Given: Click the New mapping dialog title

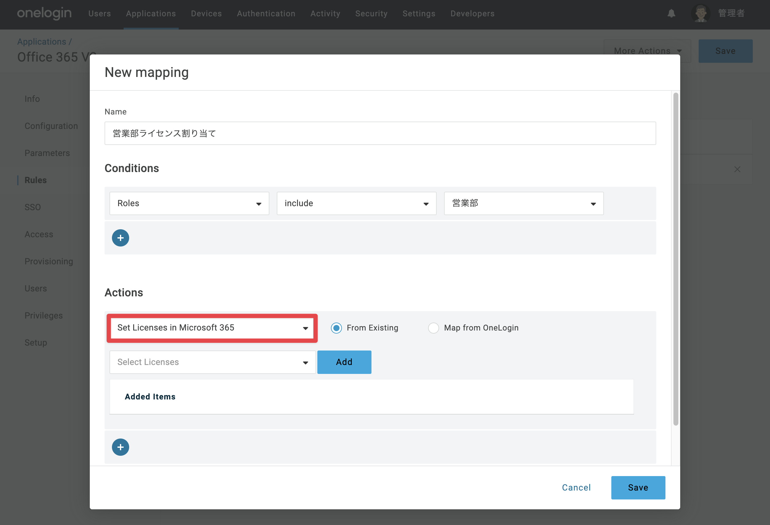Looking at the screenshot, I should tap(146, 72).
